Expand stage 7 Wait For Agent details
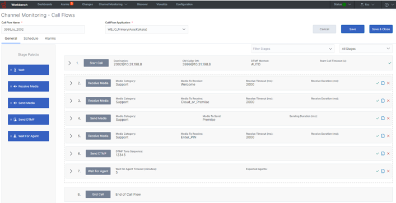This screenshot has width=396, height=203. pos(71,171)
